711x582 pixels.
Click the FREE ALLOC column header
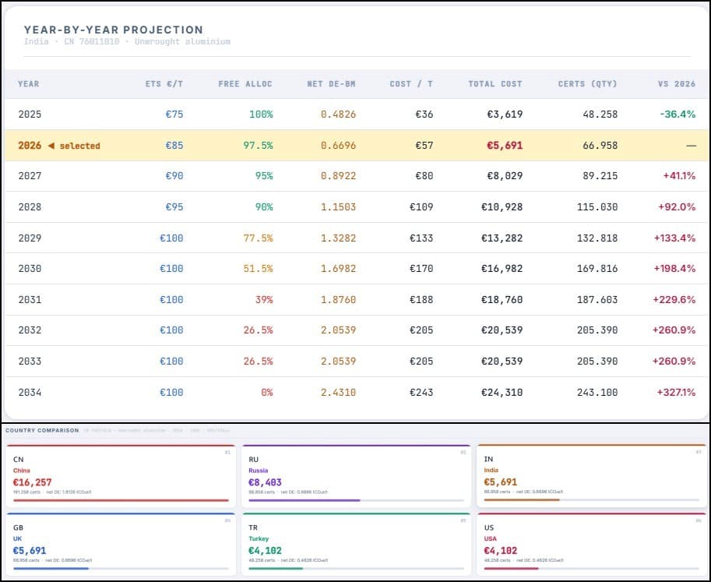click(x=245, y=84)
